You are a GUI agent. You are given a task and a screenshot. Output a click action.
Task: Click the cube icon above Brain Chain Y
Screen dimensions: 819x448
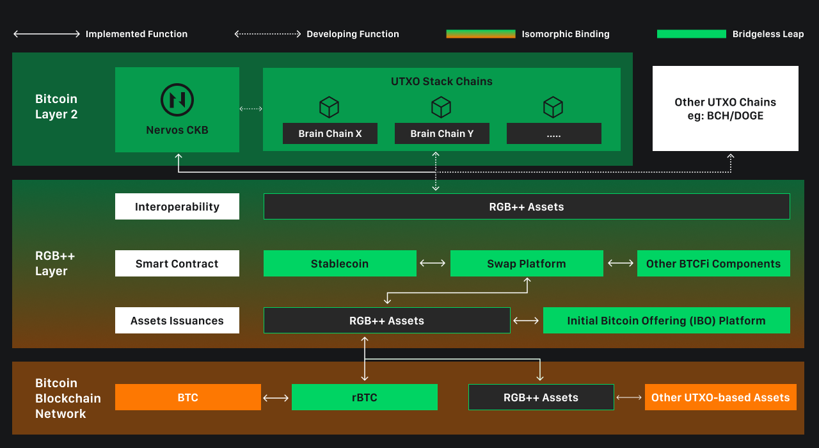coord(441,107)
